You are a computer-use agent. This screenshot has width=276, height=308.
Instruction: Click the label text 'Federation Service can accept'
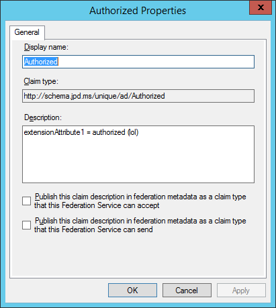111,205
